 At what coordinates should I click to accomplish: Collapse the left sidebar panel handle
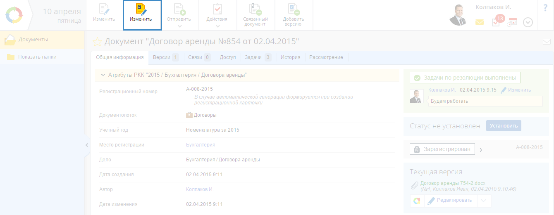87,145
